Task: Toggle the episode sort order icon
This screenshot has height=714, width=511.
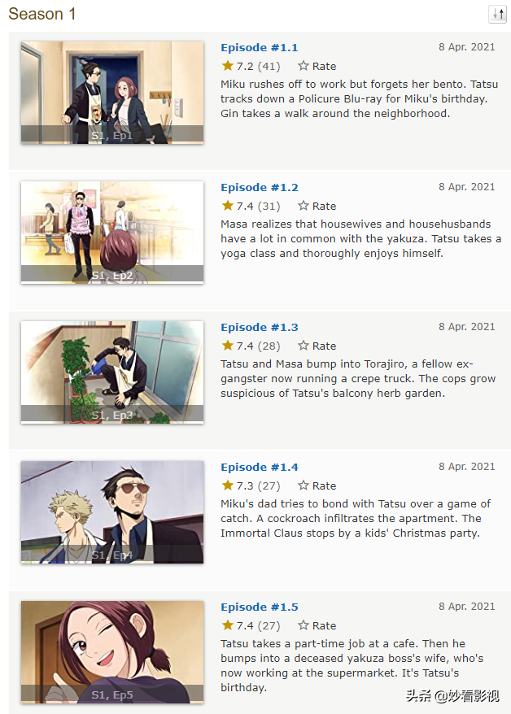Action: point(497,14)
